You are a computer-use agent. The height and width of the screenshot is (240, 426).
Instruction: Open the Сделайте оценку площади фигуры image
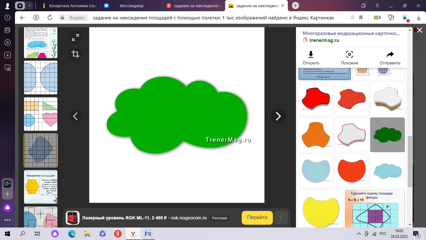click(375, 208)
